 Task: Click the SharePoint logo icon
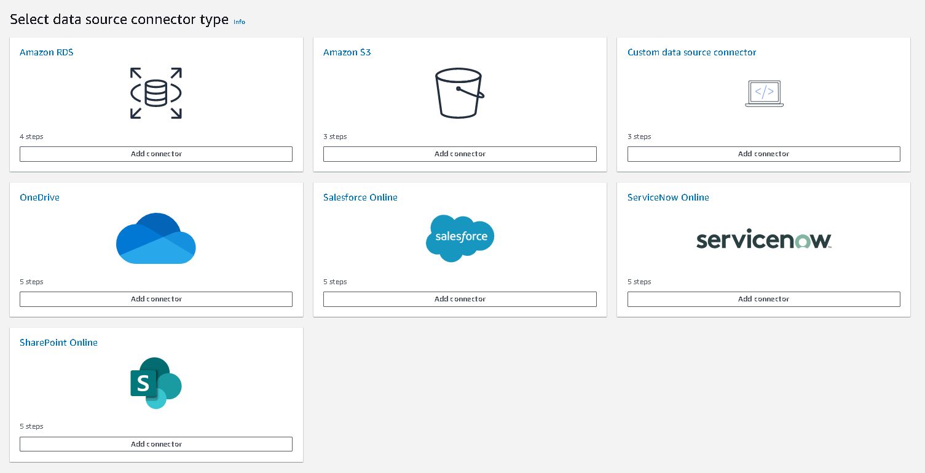point(156,383)
